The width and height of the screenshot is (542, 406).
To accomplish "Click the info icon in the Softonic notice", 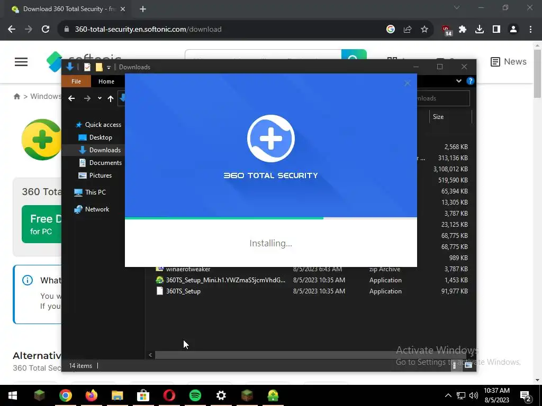I will point(28,280).
